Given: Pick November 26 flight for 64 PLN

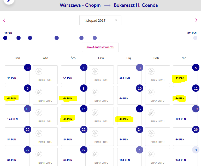Looking at the screenshot, I should point(185,137).
